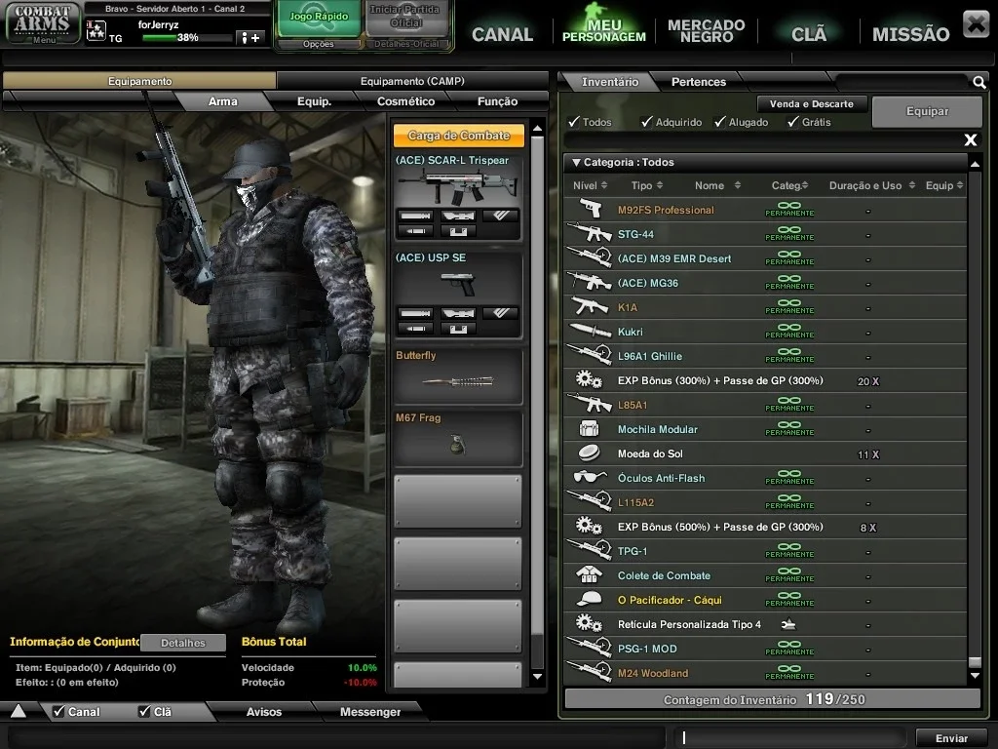Open the inventory search magnifier
The width and height of the screenshot is (998, 749).
pos(979,82)
